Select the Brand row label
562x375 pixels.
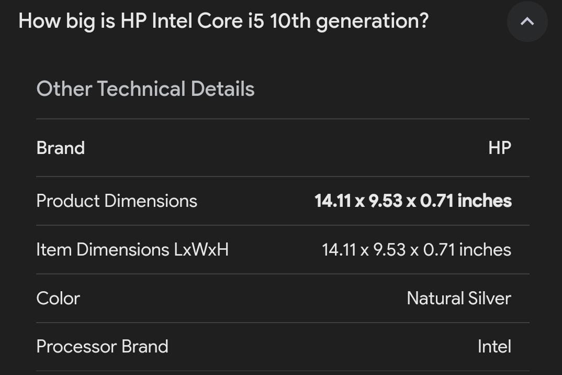point(61,148)
